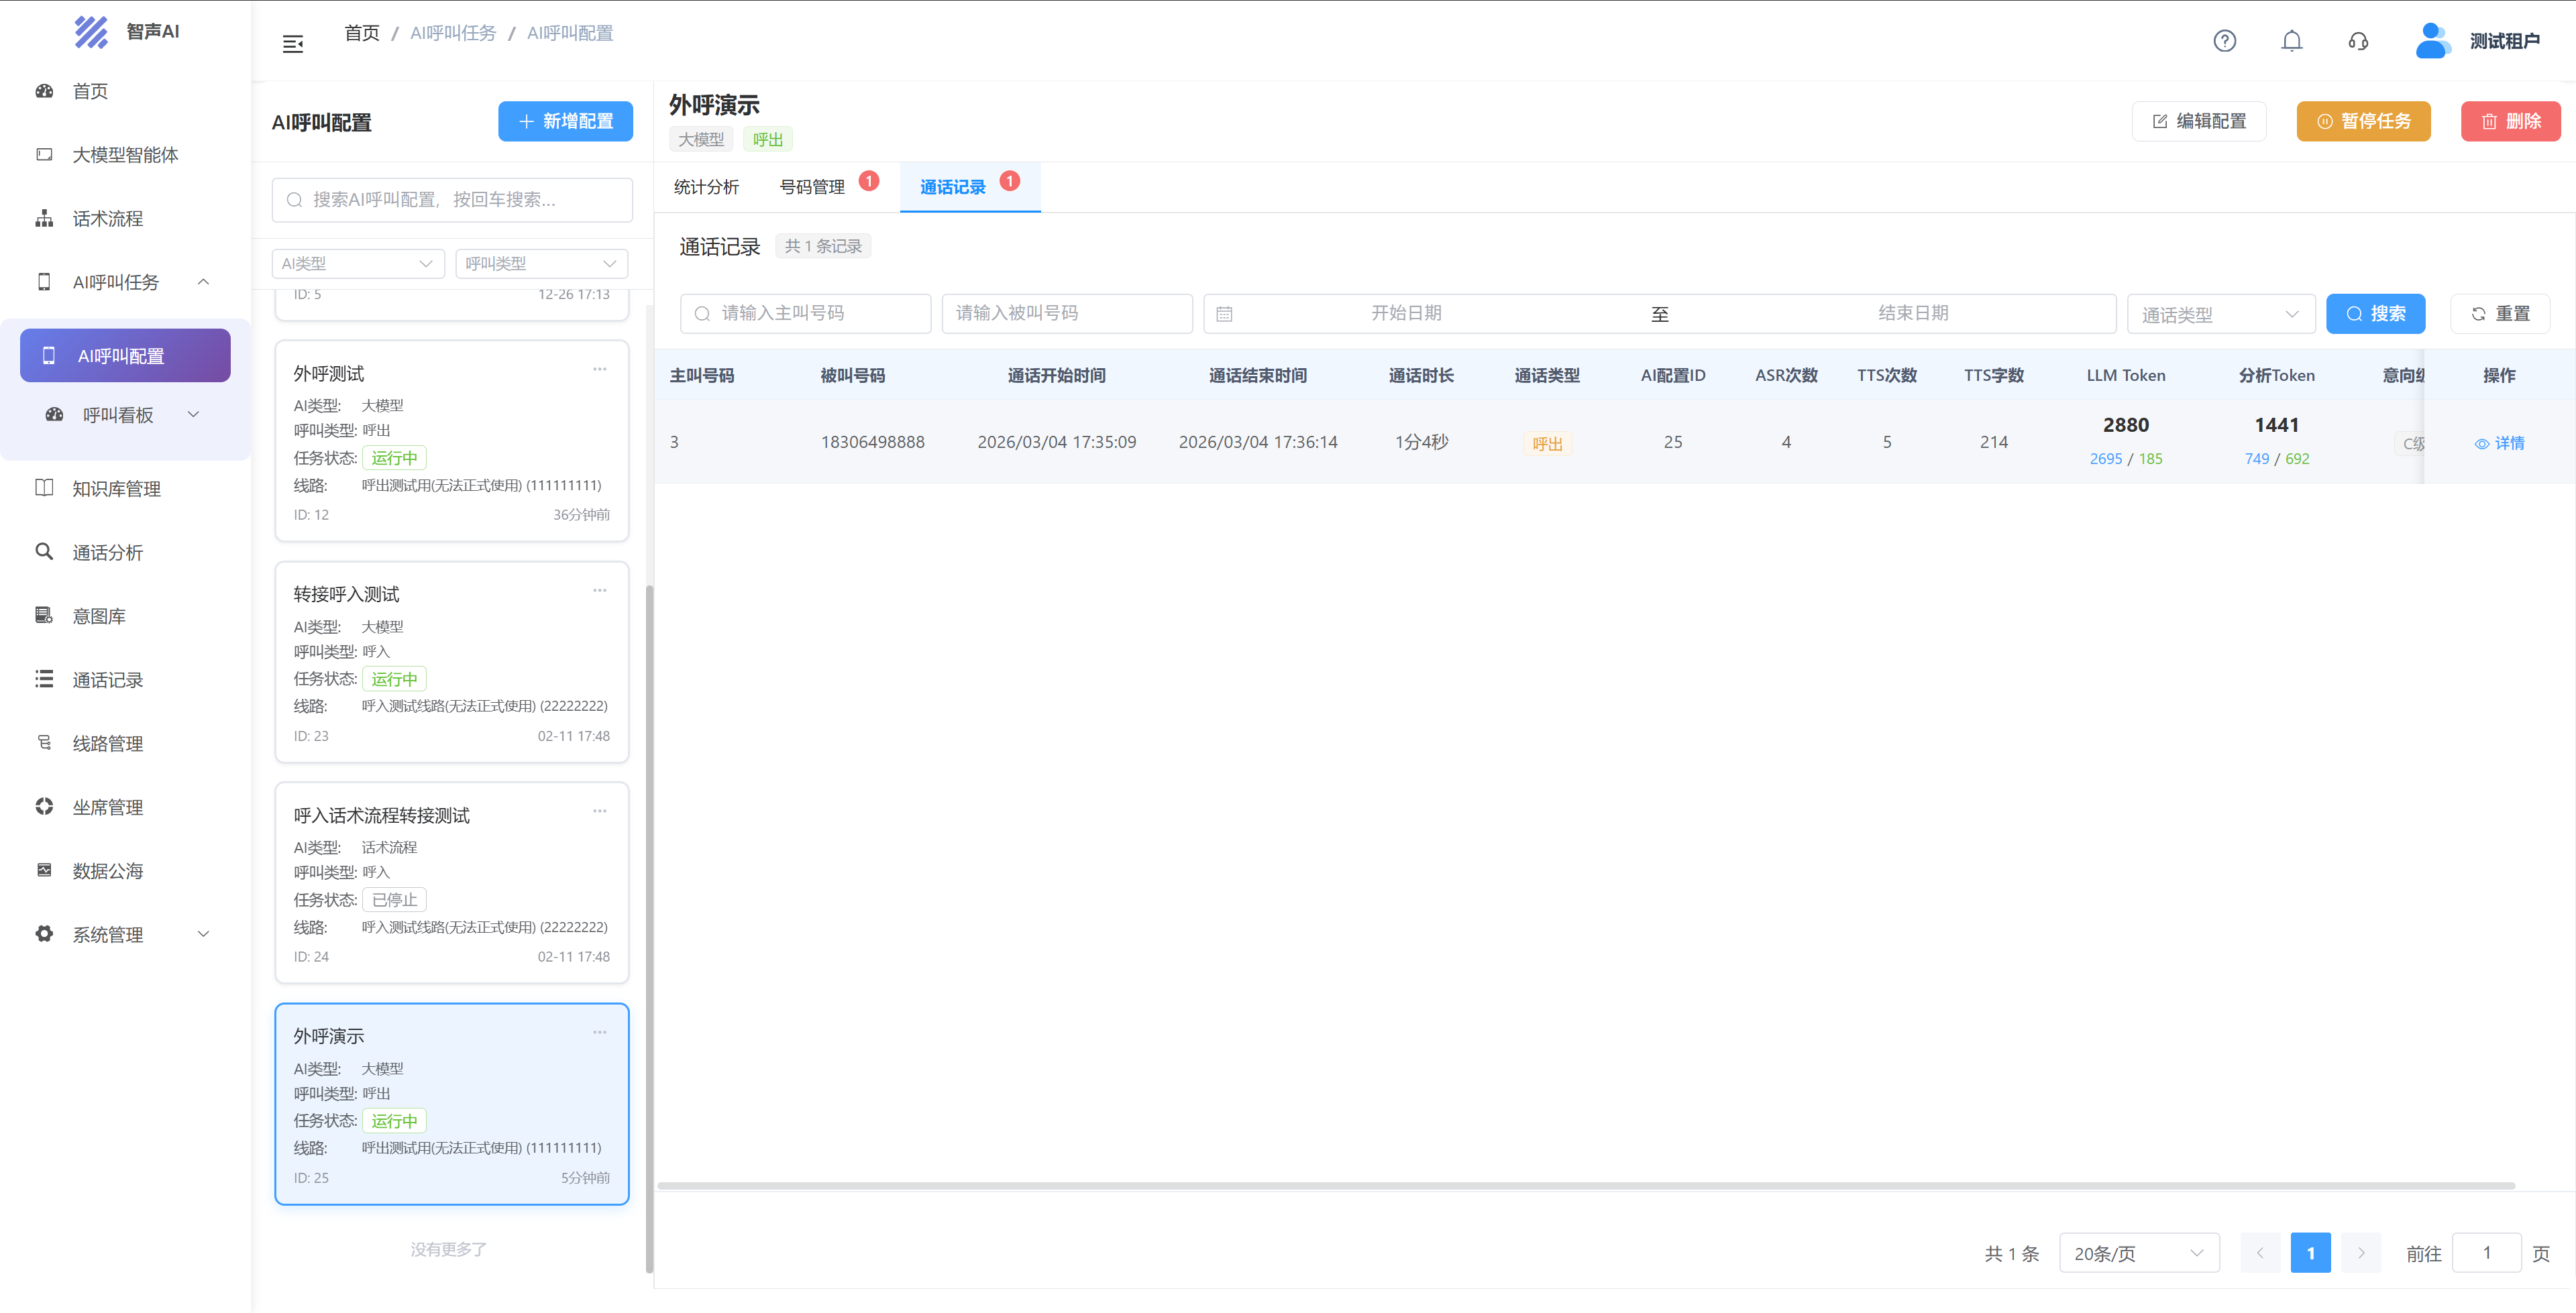Click the sidebar collapse hamburger icon

tap(292, 44)
